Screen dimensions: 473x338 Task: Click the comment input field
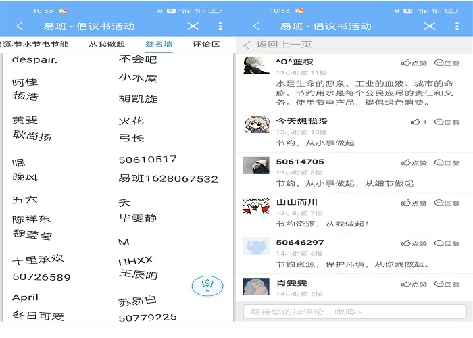354,312
